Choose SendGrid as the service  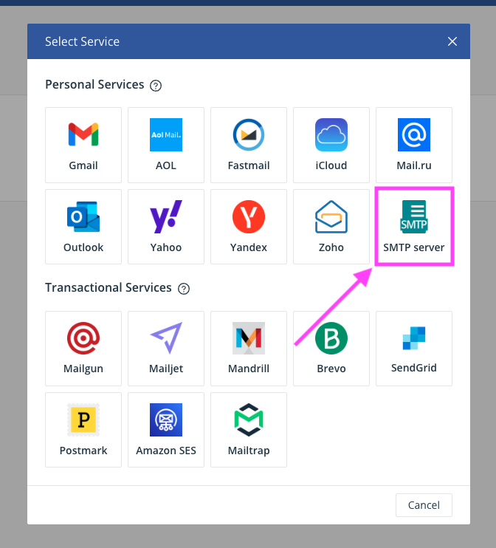(414, 348)
